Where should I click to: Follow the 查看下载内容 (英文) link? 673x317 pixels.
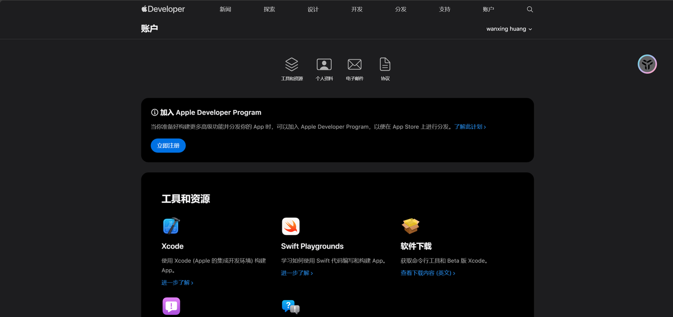click(428, 273)
